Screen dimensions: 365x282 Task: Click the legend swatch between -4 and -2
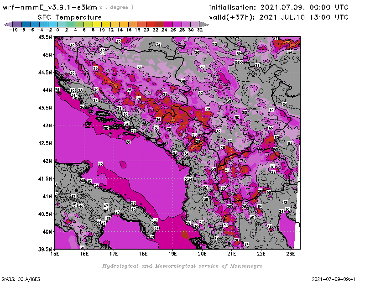(44, 24)
